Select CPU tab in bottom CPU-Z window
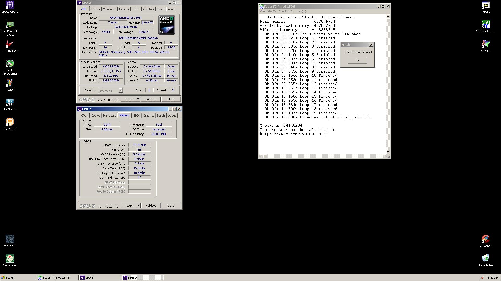 84,116
